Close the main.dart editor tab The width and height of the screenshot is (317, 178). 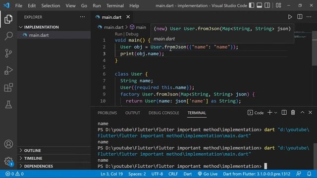coord(128,17)
